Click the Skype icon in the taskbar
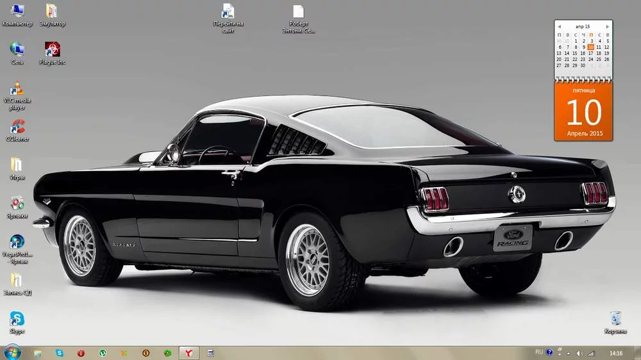The height and width of the screenshot is (360, 641). coord(60,353)
